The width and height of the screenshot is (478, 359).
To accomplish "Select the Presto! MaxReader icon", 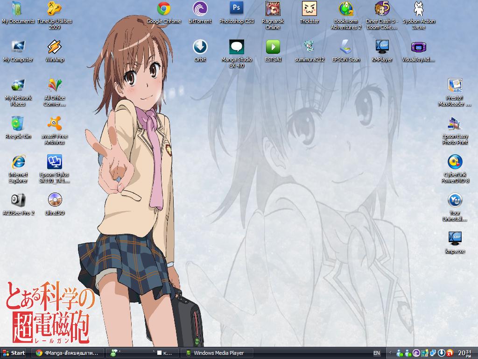I will pos(455,92).
